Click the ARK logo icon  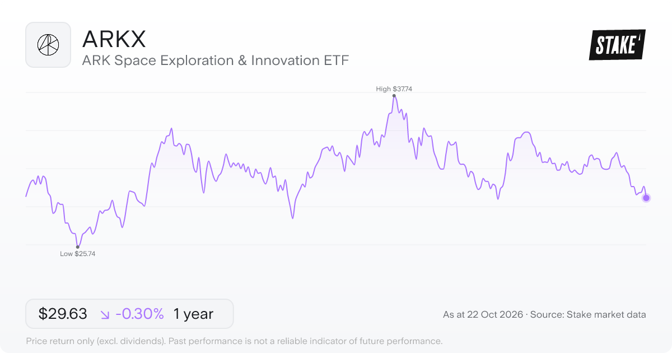[x=48, y=45]
